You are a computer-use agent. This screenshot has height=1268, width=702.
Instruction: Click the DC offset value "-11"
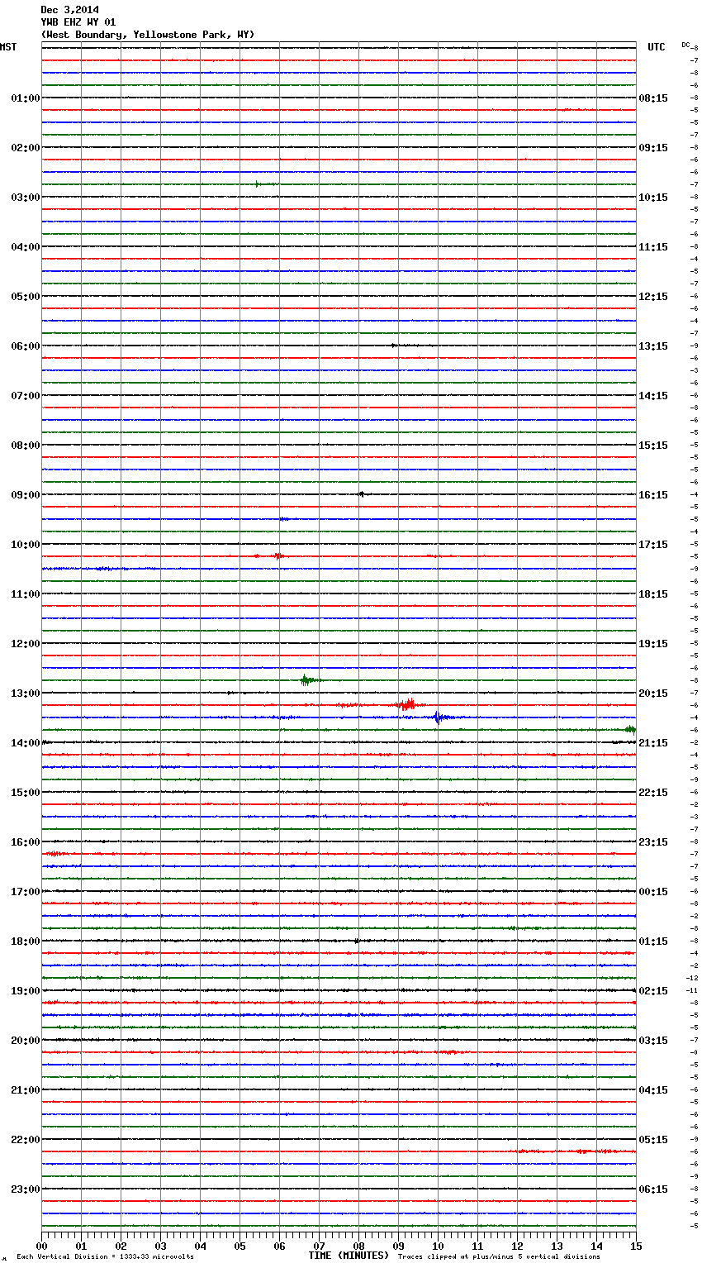click(692, 991)
